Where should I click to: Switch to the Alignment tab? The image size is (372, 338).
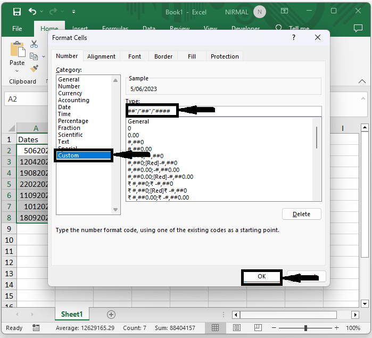(x=101, y=56)
